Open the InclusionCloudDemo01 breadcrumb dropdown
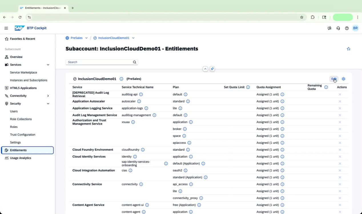Image resolution: width=362 pixels, height=214 pixels. pyautogui.click(x=133, y=38)
